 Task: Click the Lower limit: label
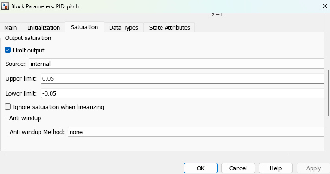(x=21, y=93)
